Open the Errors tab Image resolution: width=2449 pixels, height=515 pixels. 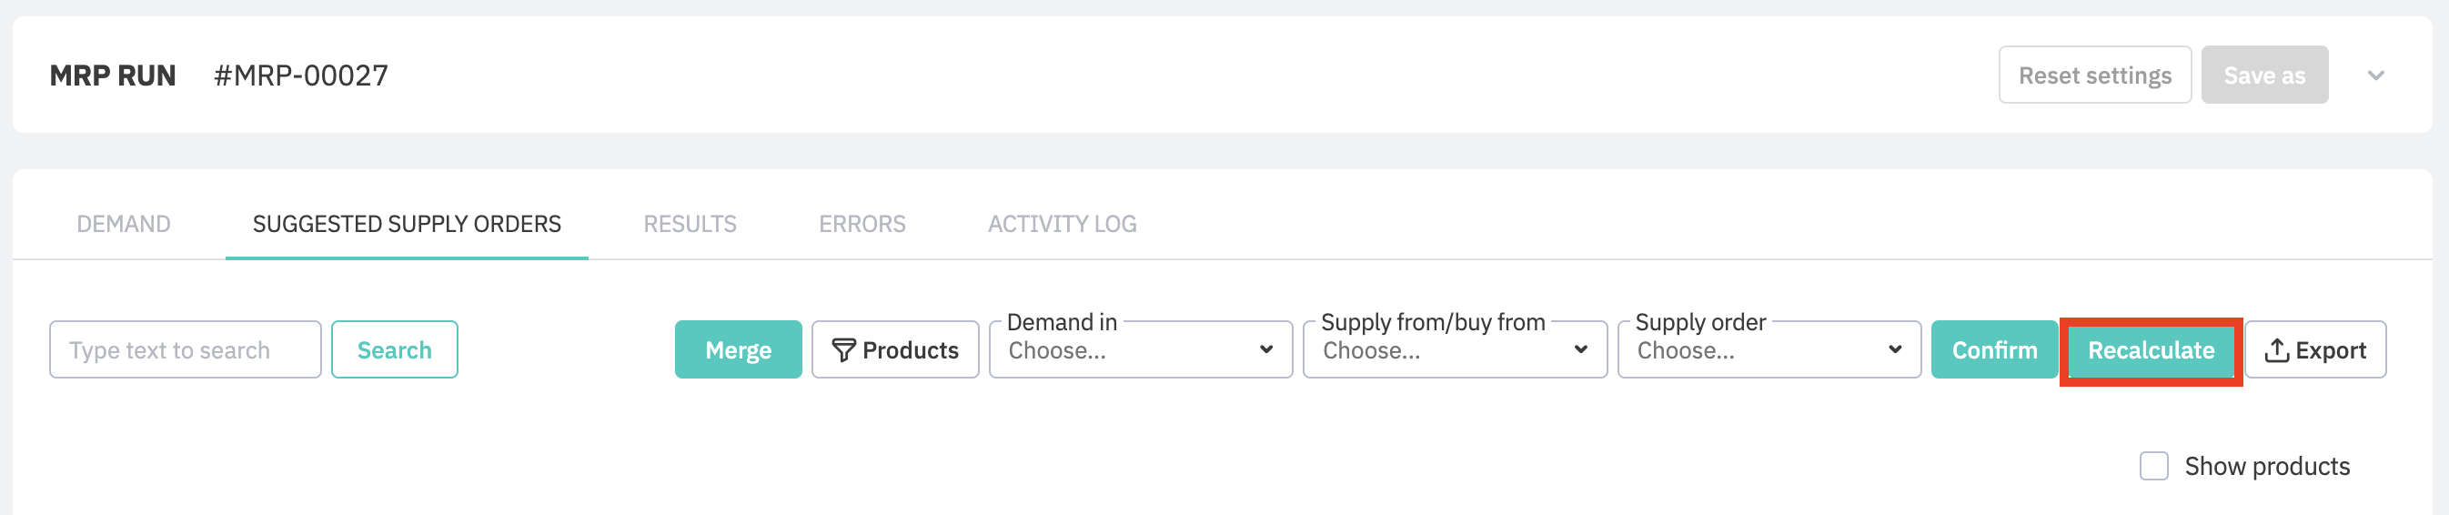click(x=862, y=224)
